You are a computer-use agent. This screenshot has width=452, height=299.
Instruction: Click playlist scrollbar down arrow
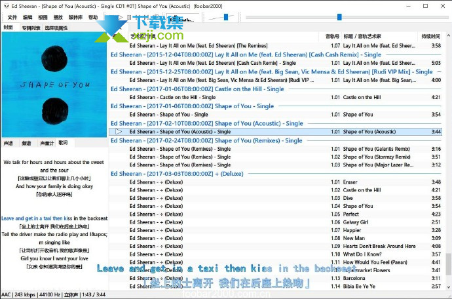click(448, 287)
